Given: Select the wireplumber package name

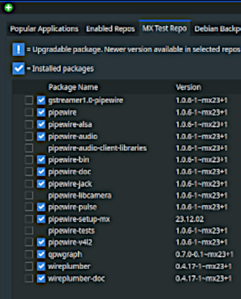Looking at the screenshot, I should tap(69, 266).
